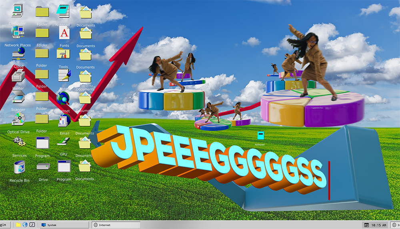
Task: Open the GPU card icon
Action: (x=63, y=141)
